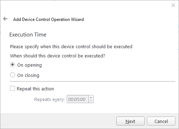Click the horizontal separator below On closing
This screenshot has height=129, width=179.
tap(93, 81)
